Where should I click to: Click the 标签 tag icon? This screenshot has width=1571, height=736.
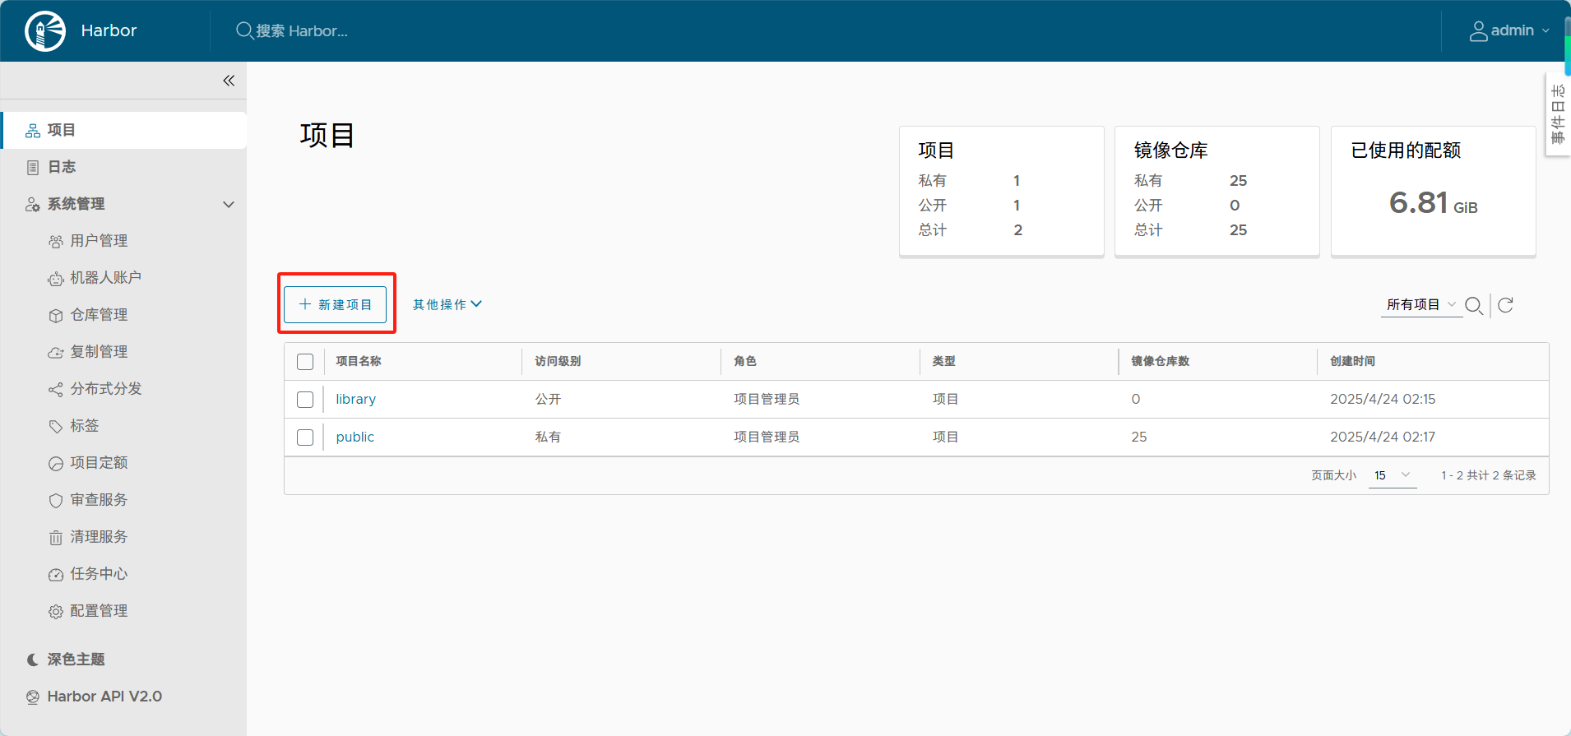point(55,426)
